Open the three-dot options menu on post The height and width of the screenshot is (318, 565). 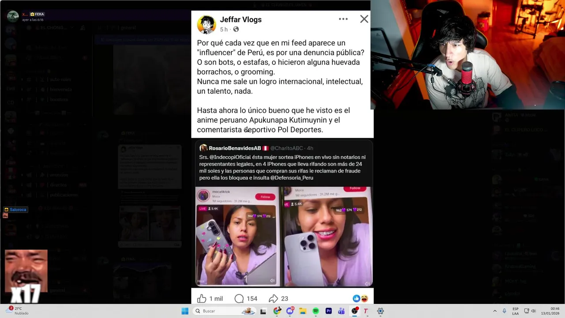(x=343, y=19)
